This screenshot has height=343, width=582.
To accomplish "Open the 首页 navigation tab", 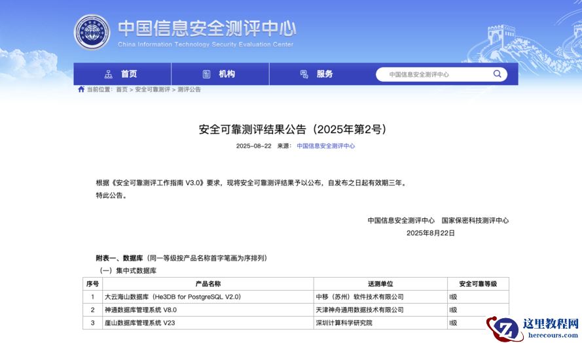I will point(122,74).
